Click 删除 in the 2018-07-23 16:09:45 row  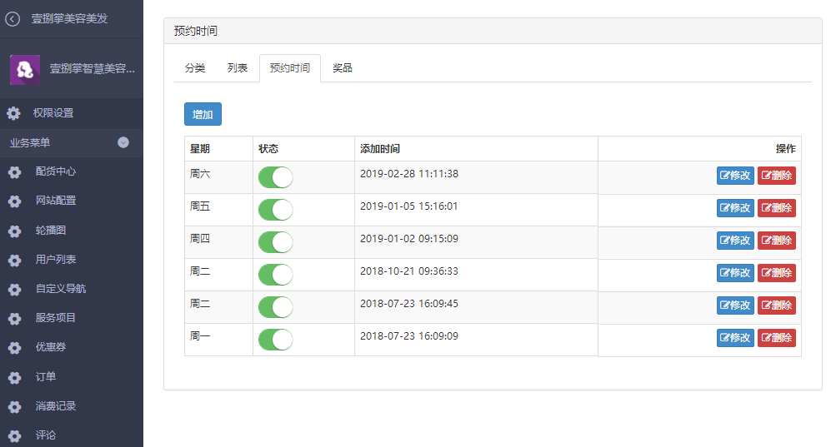click(777, 305)
